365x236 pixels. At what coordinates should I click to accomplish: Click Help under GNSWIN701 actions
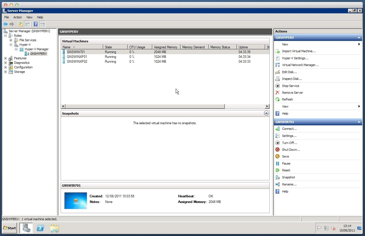tap(285, 191)
